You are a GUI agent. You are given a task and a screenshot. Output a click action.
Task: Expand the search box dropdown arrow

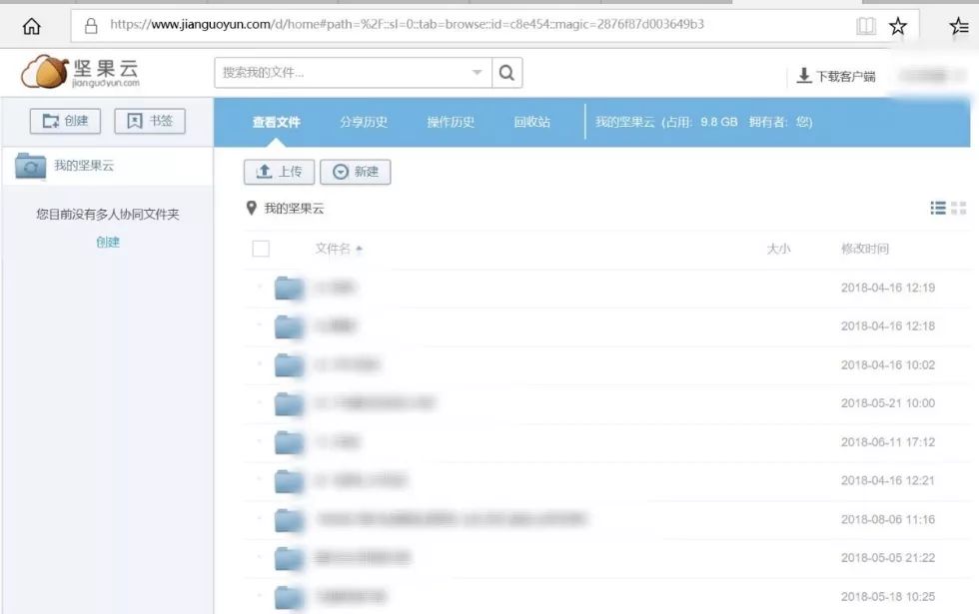pos(477,73)
